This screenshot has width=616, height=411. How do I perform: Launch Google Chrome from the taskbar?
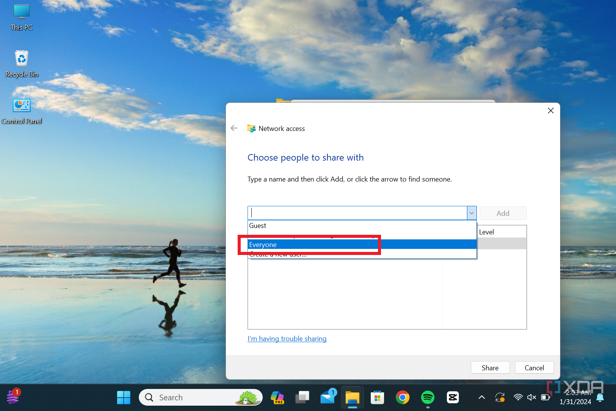[x=402, y=397]
